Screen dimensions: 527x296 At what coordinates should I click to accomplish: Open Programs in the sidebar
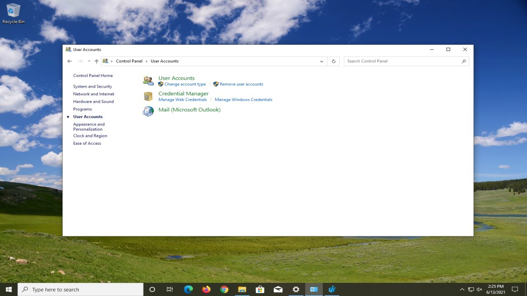point(82,109)
